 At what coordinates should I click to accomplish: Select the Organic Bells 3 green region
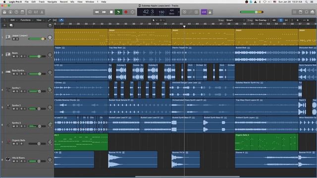pyautogui.click(x=266, y=142)
